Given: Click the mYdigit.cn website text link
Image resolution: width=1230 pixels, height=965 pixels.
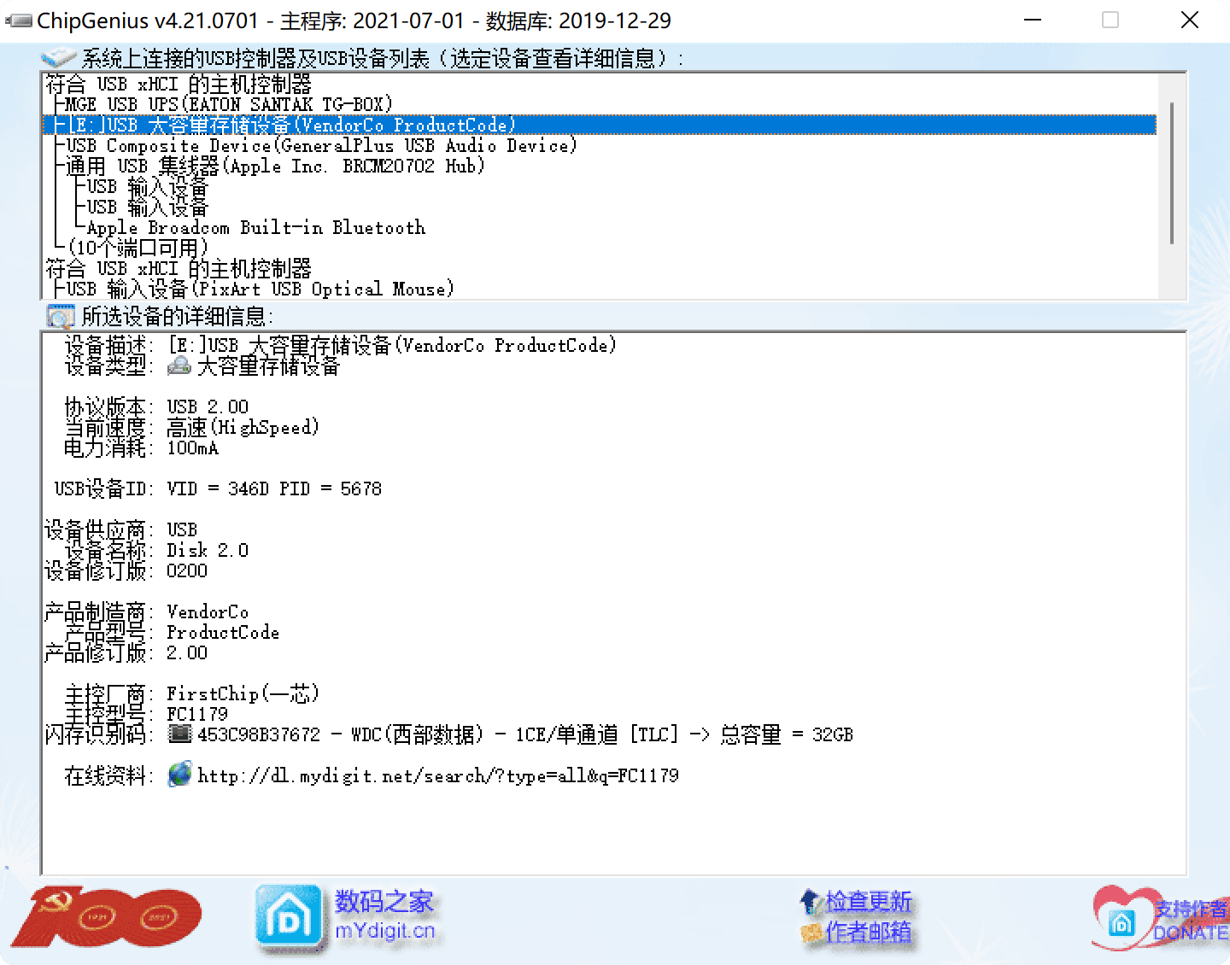Looking at the screenshot, I should coord(384,931).
